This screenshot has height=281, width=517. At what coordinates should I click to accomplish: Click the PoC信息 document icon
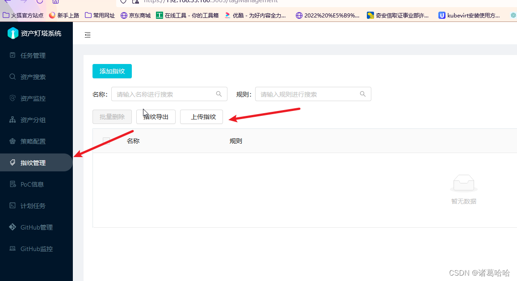click(x=13, y=184)
